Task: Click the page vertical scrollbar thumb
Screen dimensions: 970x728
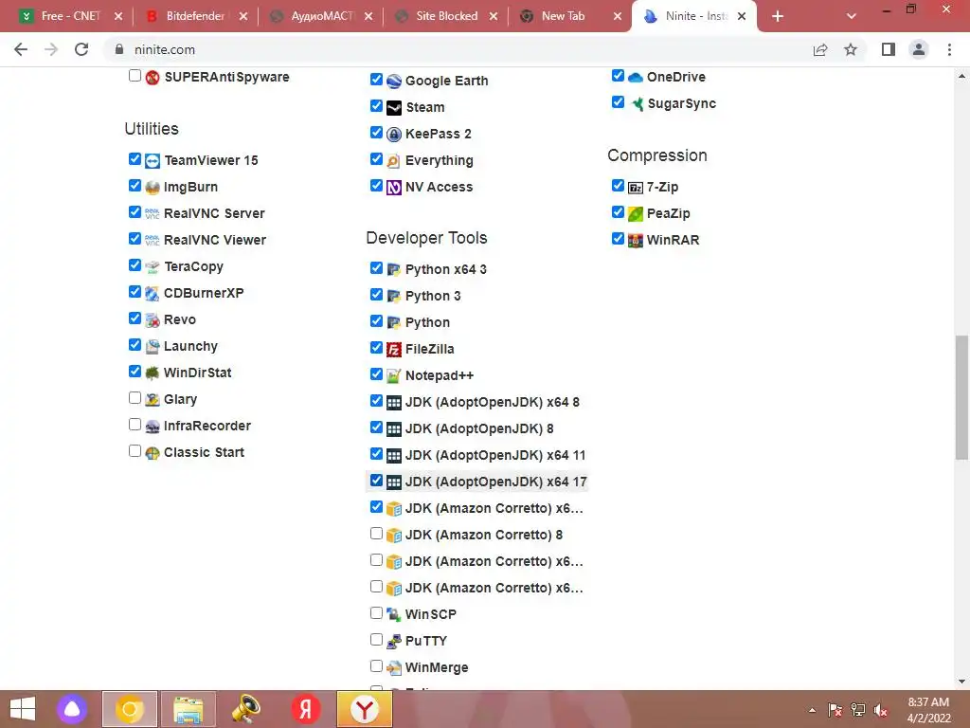Action: pyautogui.click(x=961, y=397)
